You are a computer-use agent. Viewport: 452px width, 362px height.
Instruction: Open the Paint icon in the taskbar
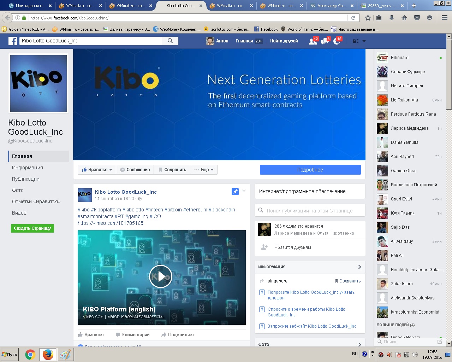[65, 355]
